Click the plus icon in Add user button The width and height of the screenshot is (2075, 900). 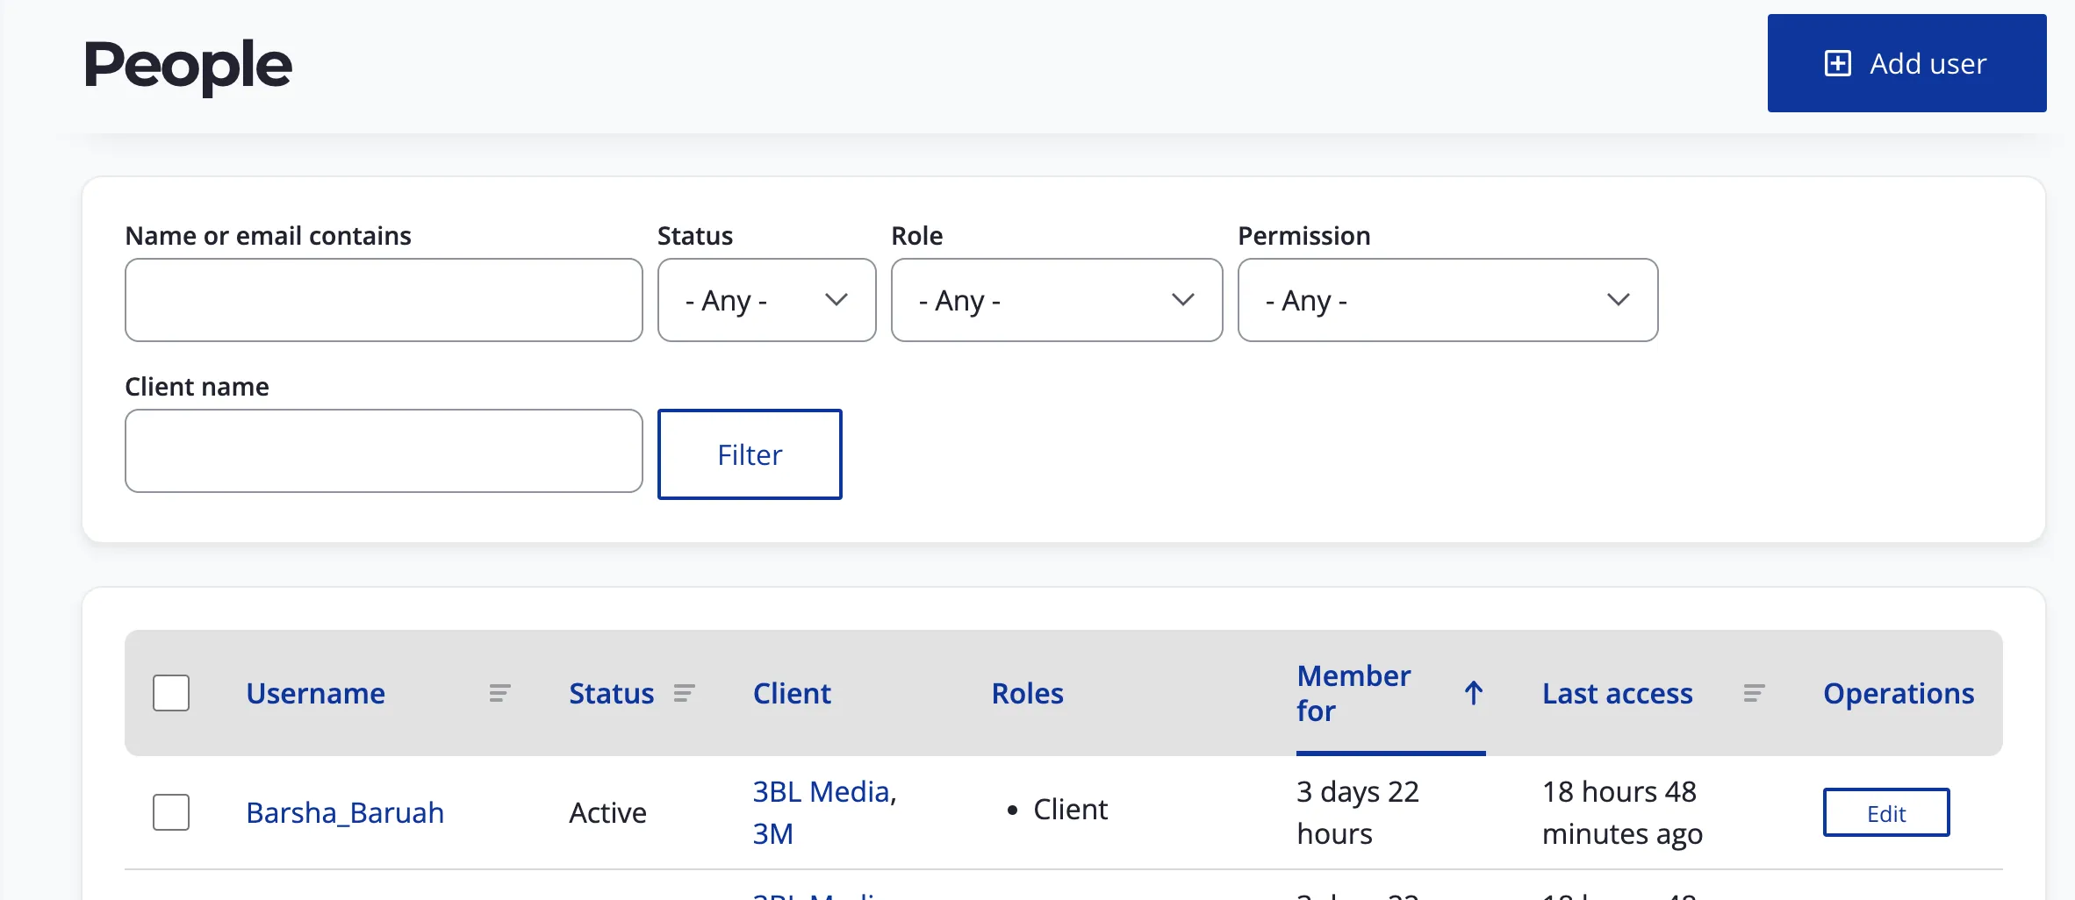(x=1837, y=63)
